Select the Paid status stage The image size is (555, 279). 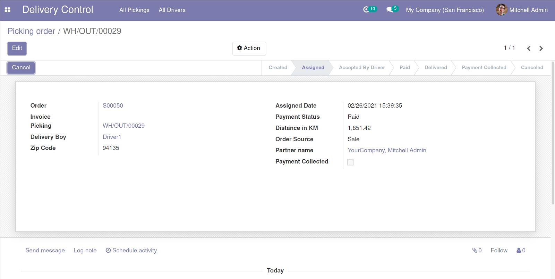(x=404, y=68)
